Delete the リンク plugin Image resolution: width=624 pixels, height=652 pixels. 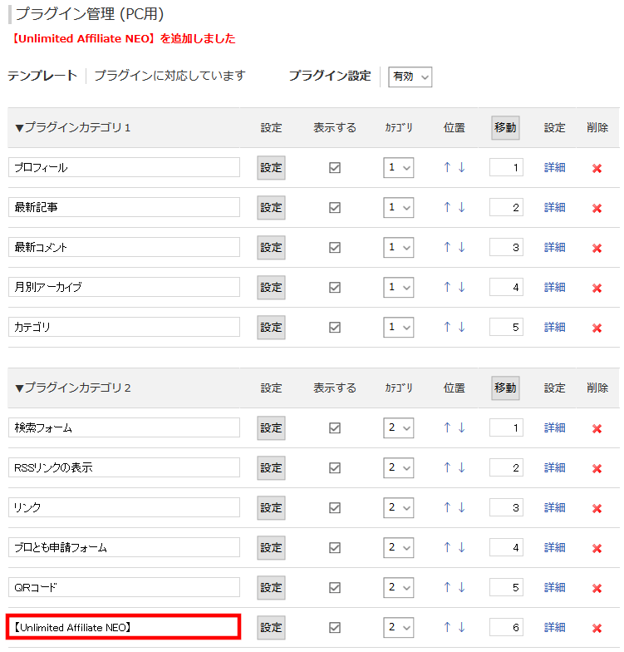coord(597,509)
